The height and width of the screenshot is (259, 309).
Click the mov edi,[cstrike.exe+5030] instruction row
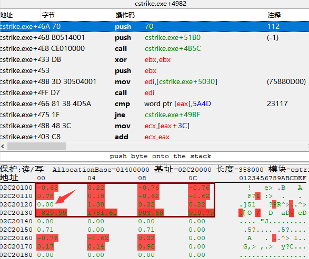155,81
